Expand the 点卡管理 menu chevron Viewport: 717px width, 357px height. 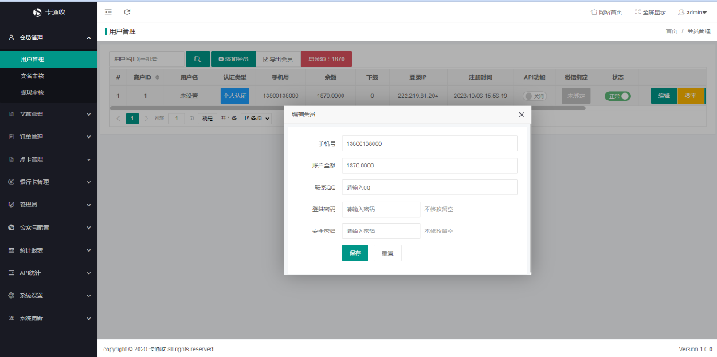click(x=88, y=159)
